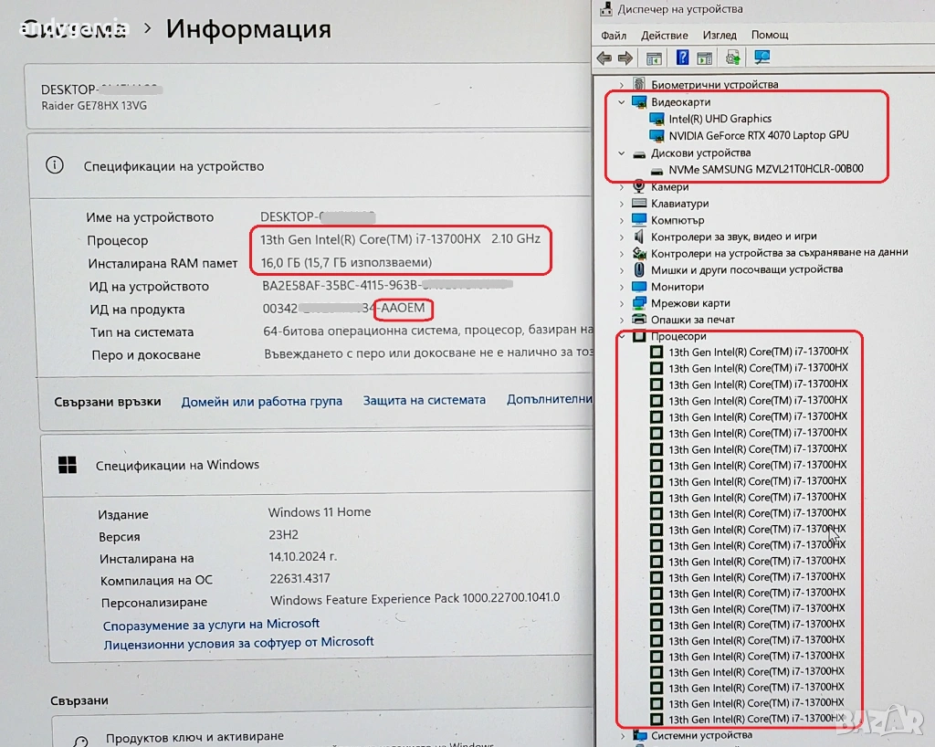Open Лицензионни условия за софтуер от Microsoft
This screenshot has height=747, width=935.
click(238, 642)
